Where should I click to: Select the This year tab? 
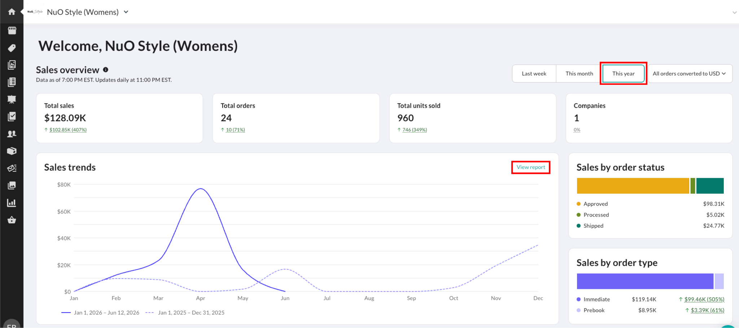623,74
